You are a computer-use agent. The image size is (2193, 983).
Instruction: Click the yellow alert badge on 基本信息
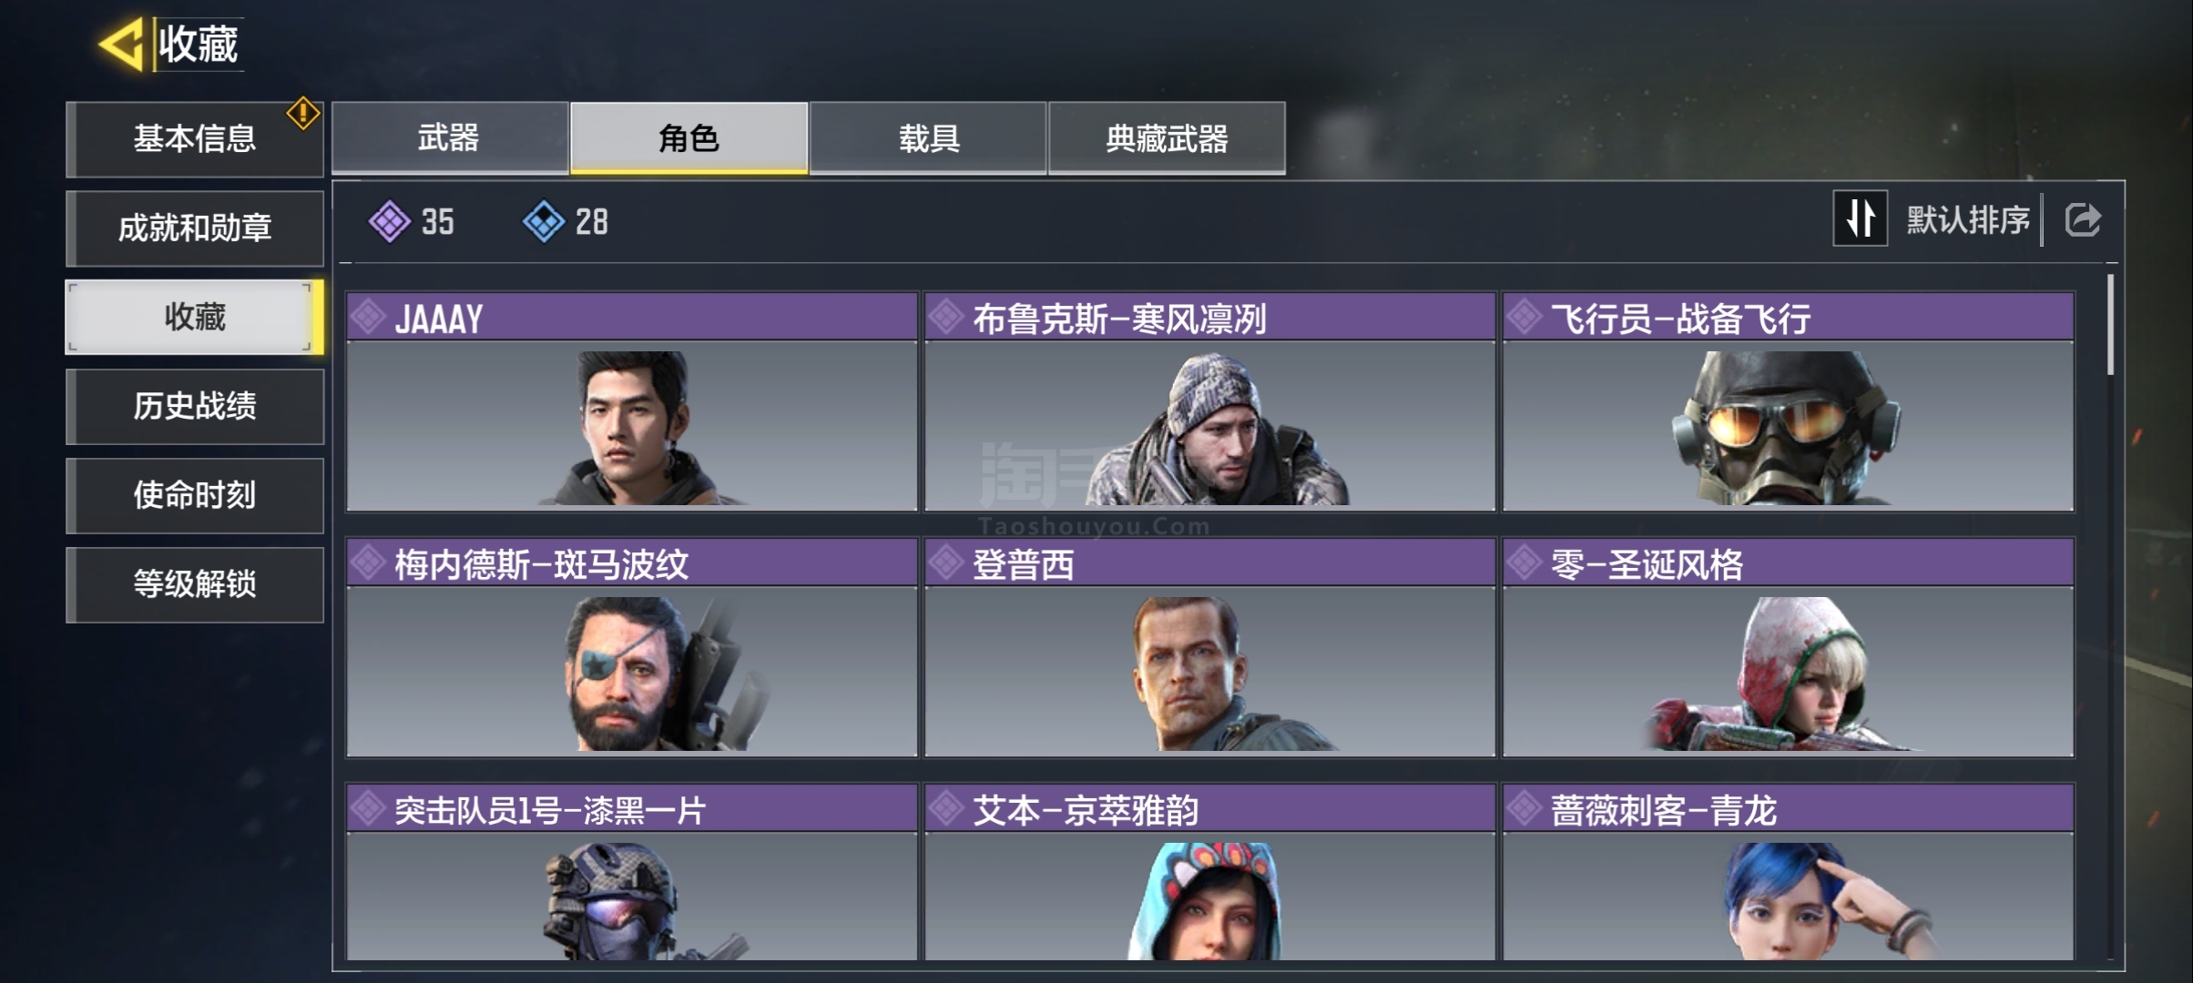pos(302,114)
